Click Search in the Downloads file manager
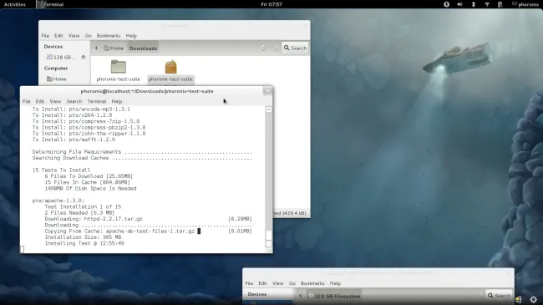 [x=296, y=48]
